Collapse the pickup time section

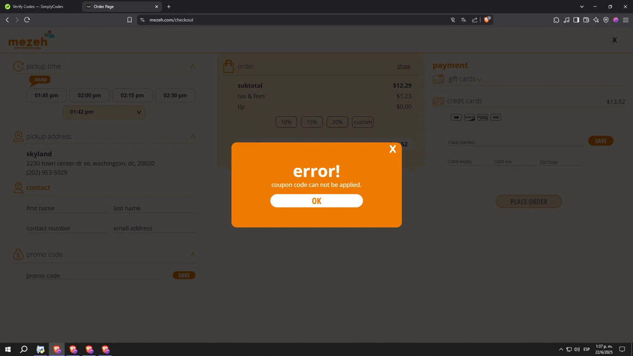point(193,66)
